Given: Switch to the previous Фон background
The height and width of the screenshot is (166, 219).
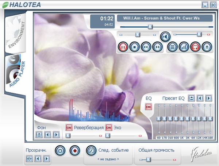Looking at the screenshot, I should 47,135.
